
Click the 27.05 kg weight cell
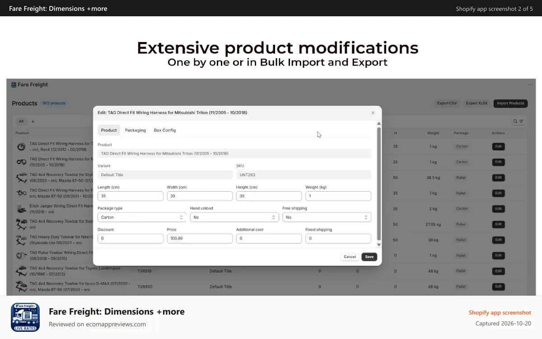coord(433,224)
